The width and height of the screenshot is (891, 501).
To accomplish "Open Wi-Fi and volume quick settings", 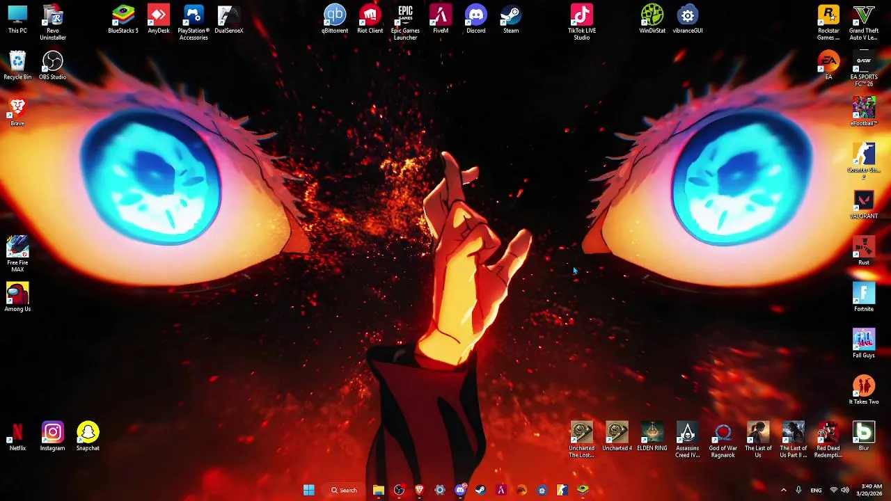I will (x=840, y=490).
